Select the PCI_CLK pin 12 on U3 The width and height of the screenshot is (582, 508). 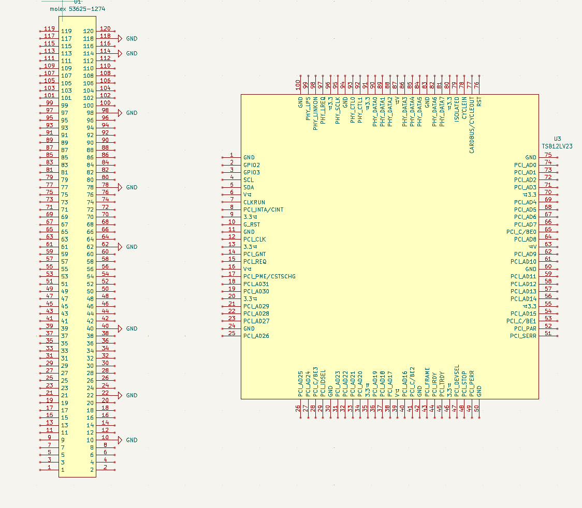231,240
